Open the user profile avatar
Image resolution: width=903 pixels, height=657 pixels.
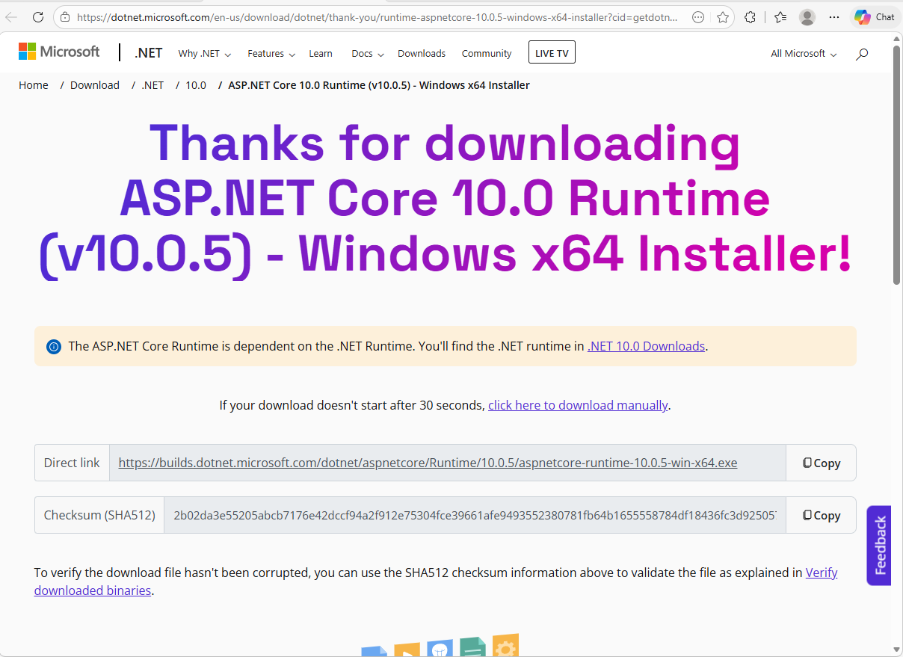tap(807, 16)
